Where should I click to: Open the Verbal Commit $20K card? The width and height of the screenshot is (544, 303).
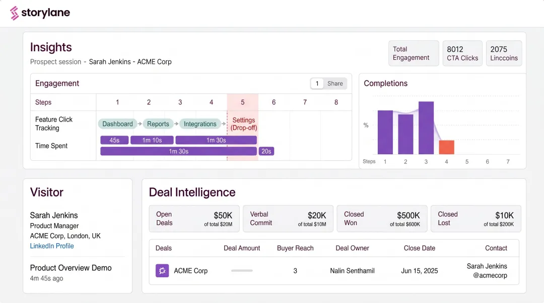pos(288,219)
